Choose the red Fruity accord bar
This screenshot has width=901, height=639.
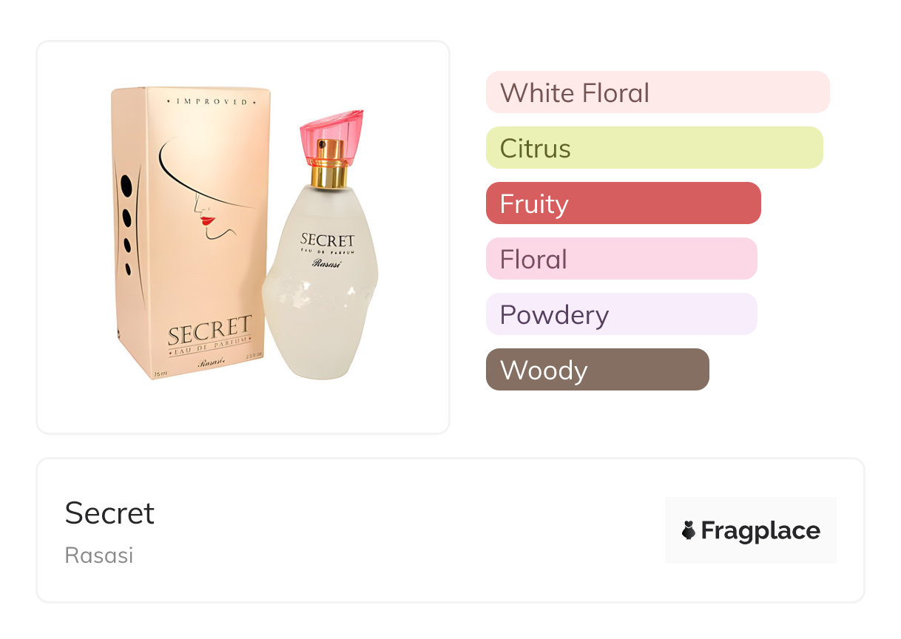click(623, 203)
